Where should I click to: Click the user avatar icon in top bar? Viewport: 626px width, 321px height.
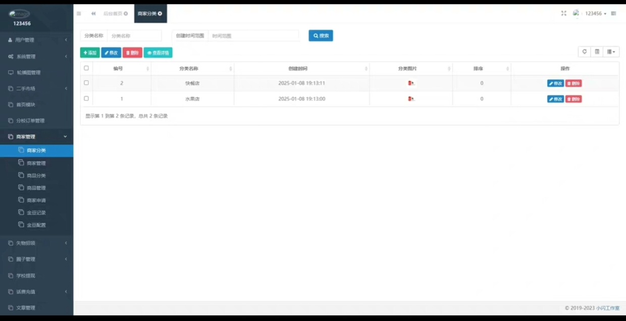tap(576, 14)
